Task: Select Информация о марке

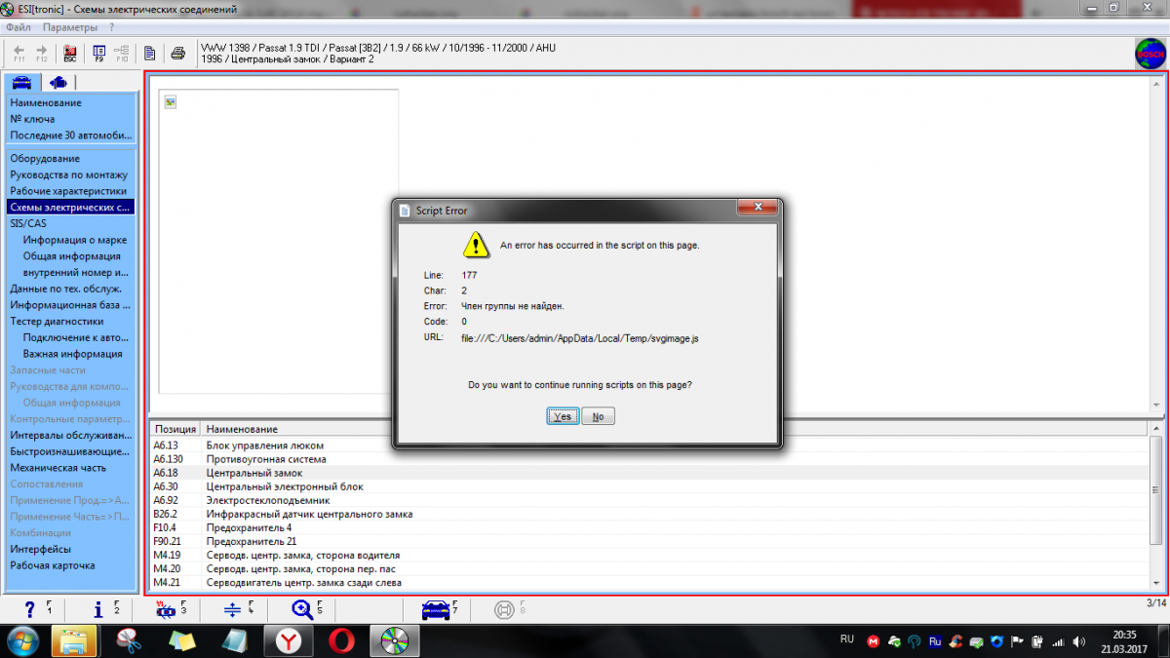Action: point(75,240)
